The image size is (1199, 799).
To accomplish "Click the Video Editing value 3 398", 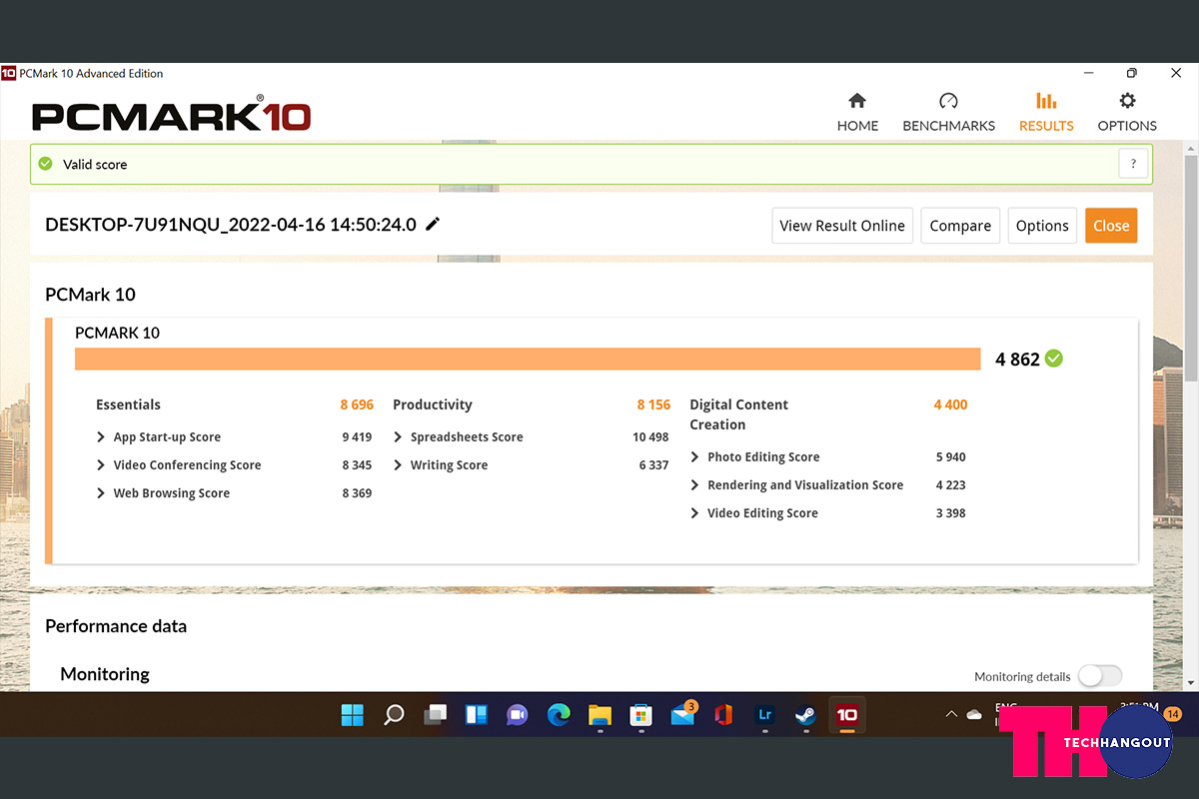I will (x=950, y=513).
